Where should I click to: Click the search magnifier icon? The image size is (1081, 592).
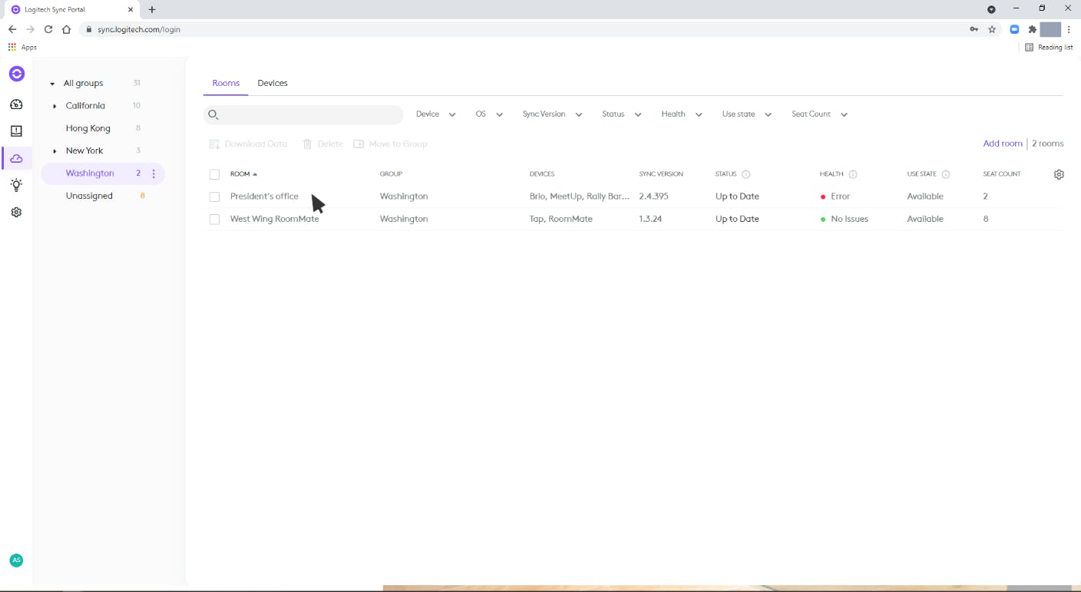213,114
